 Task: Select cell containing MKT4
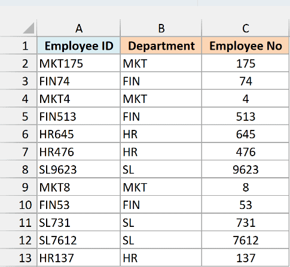click(79, 98)
